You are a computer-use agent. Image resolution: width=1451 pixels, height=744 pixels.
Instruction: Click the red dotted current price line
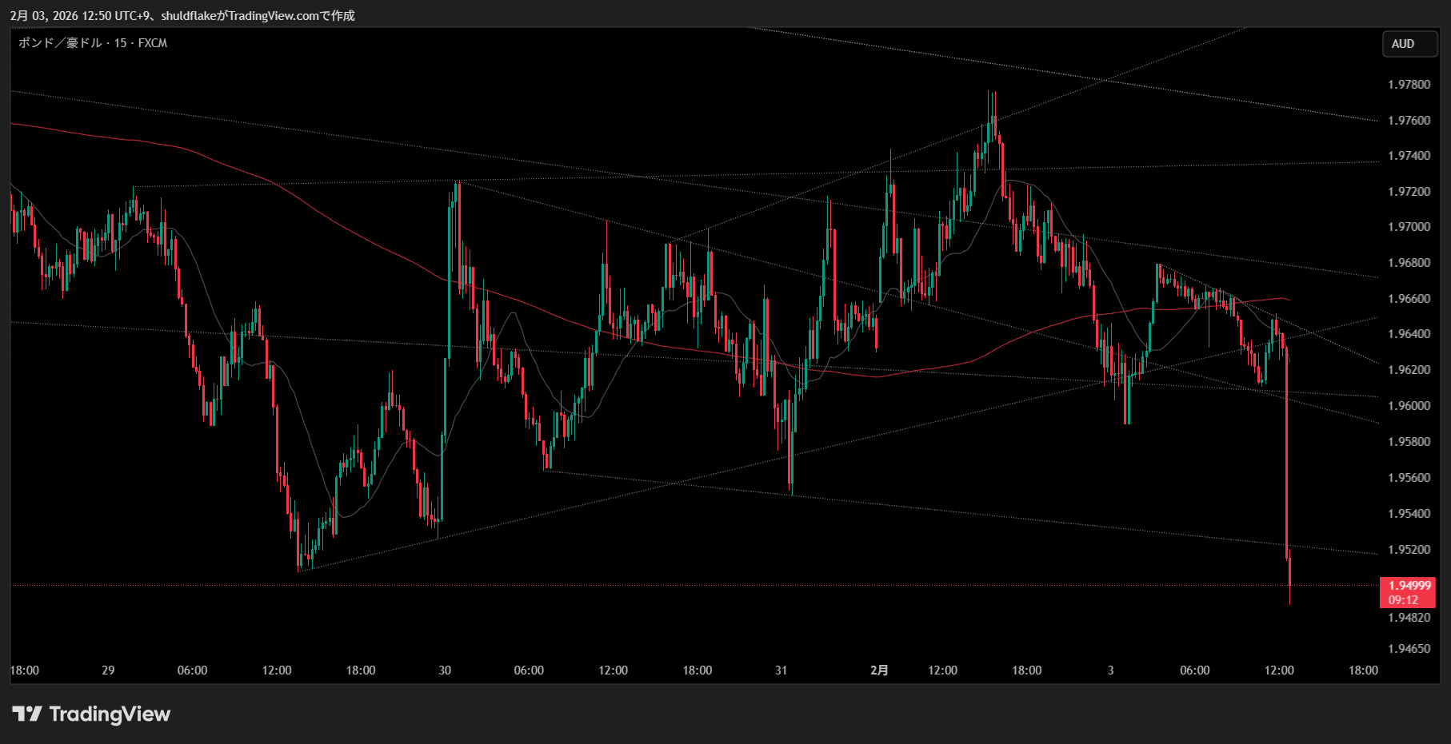(640, 586)
